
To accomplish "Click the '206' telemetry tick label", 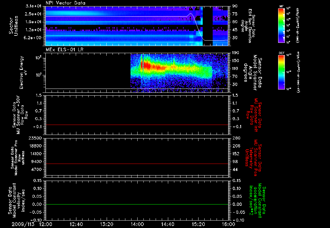I will coord(236,146).
